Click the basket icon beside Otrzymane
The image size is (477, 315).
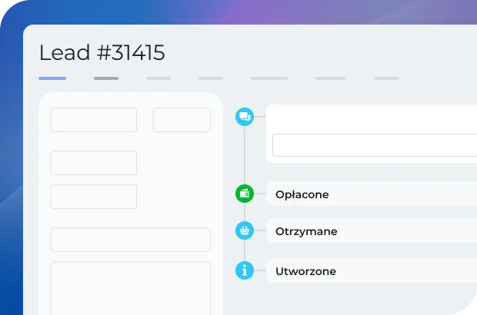245,230
